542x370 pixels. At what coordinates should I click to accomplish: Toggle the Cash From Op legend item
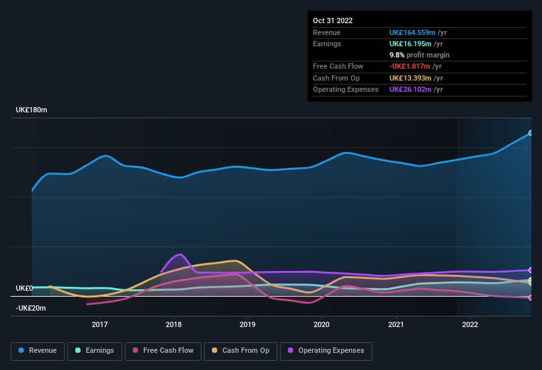click(x=240, y=351)
